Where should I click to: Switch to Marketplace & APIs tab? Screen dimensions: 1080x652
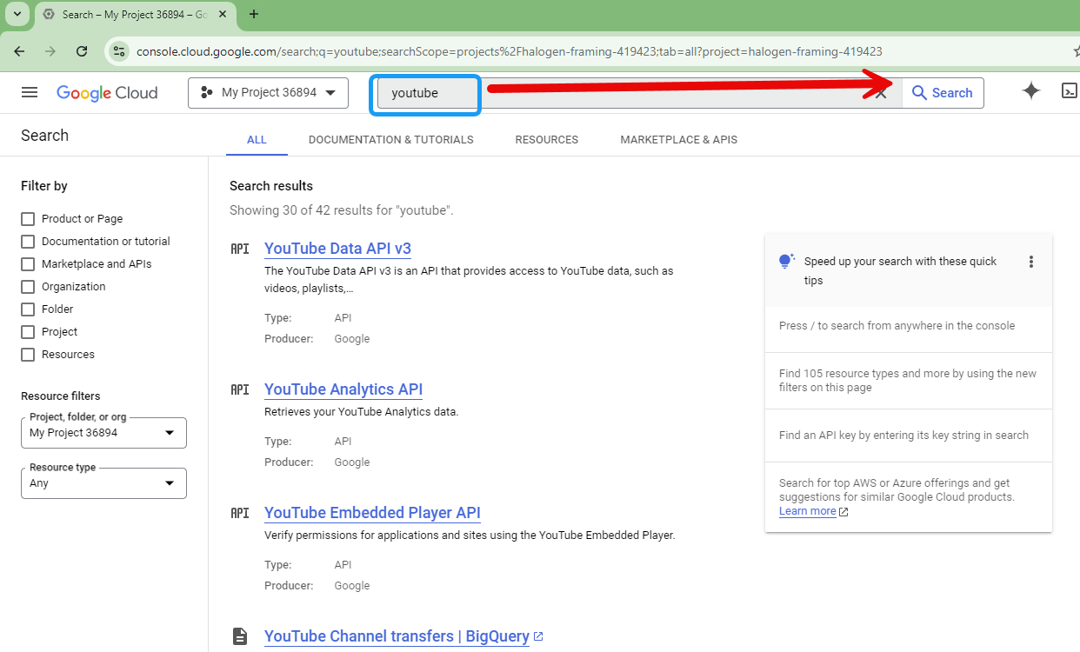pos(679,139)
